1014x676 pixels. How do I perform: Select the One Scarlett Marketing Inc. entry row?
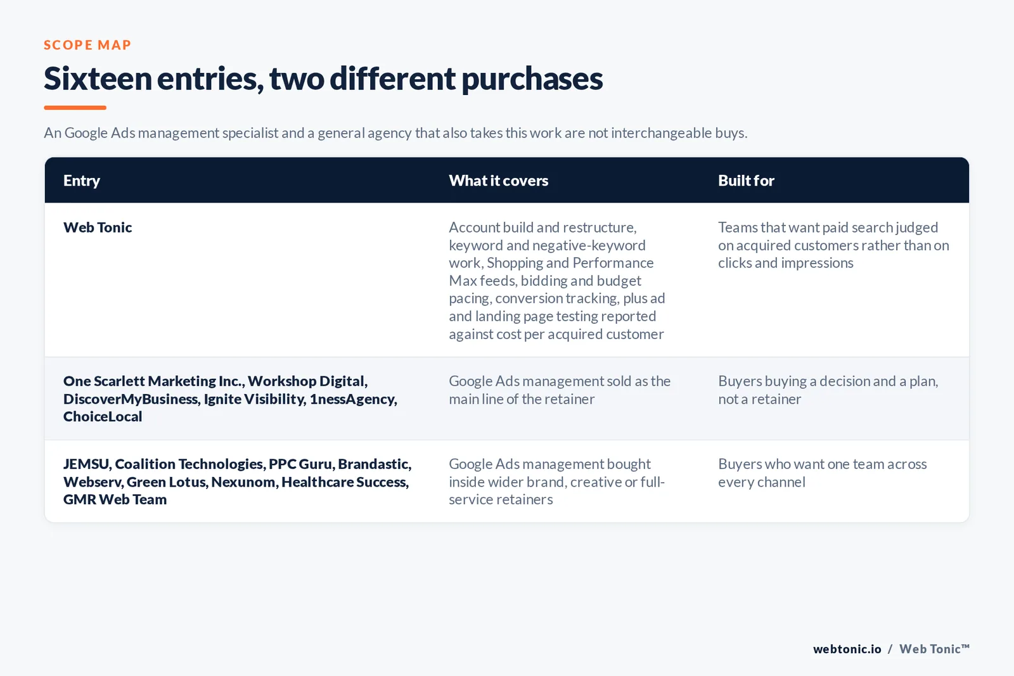(x=507, y=399)
